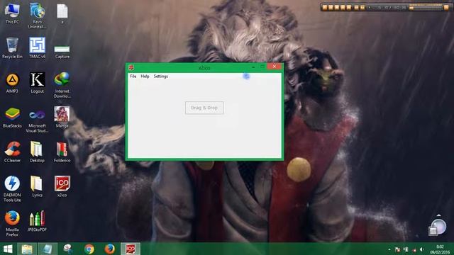454x255 pixels.
Task: Select the Revo Uninstaller desktop icon
Action: (x=37, y=16)
